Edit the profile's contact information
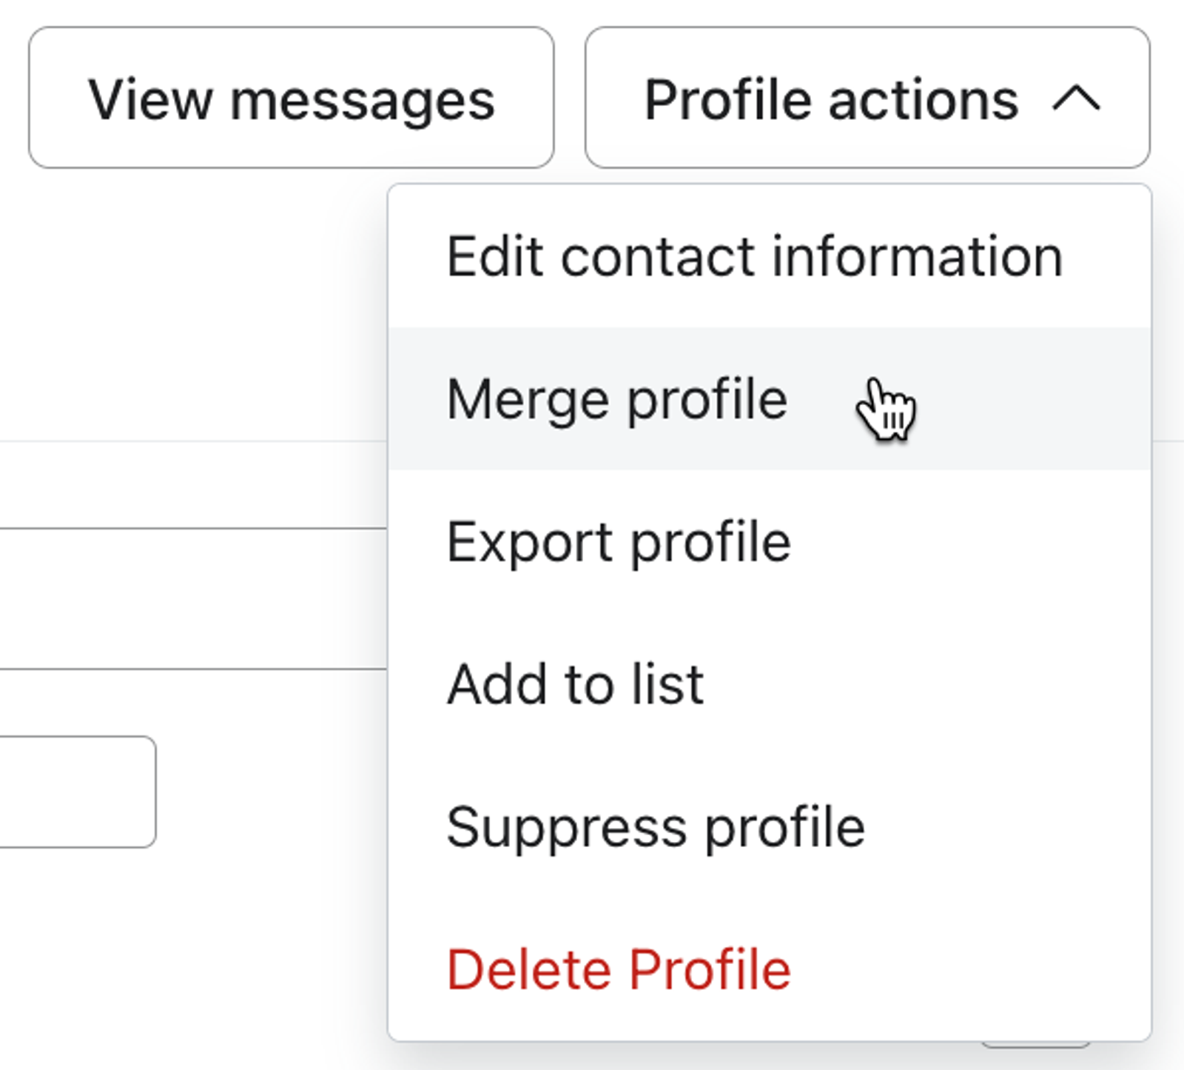This screenshot has height=1070, width=1184. pyautogui.click(x=770, y=256)
